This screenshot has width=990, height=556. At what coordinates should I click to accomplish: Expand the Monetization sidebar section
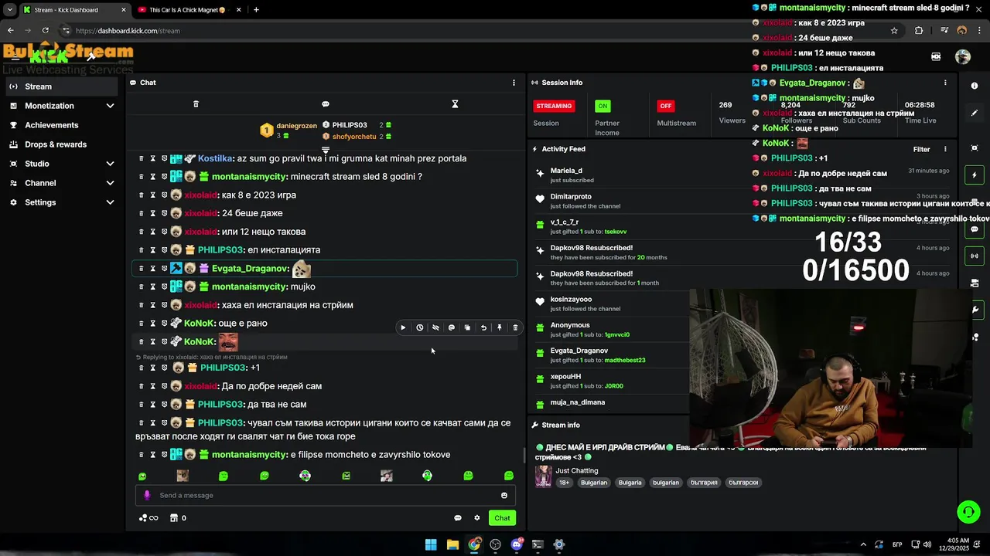coord(62,106)
